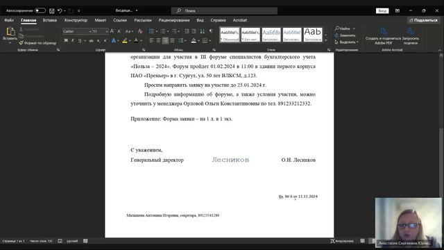Open the Find (Найти) dropdown arrow
Screen dimensions: 444x250
(354, 28)
